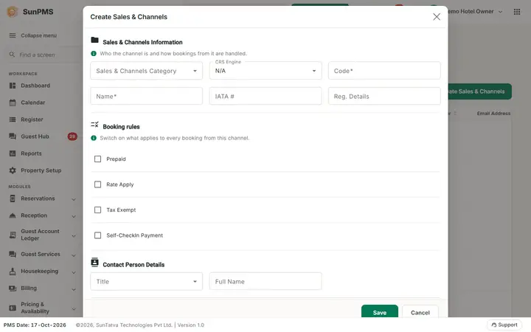Focus the Find a screen search box
The height and width of the screenshot is (332, 531).
[44, 55]
